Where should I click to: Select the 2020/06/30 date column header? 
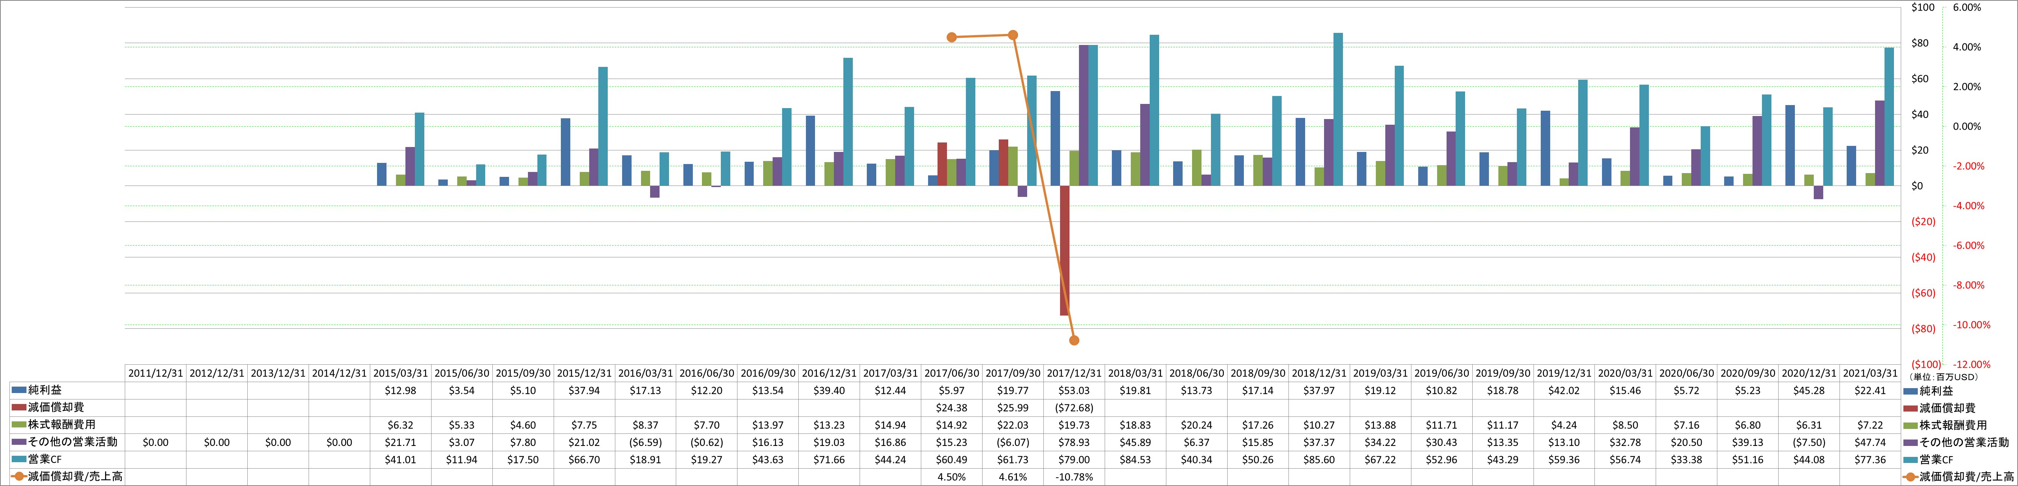click(x=1687, y=373)
